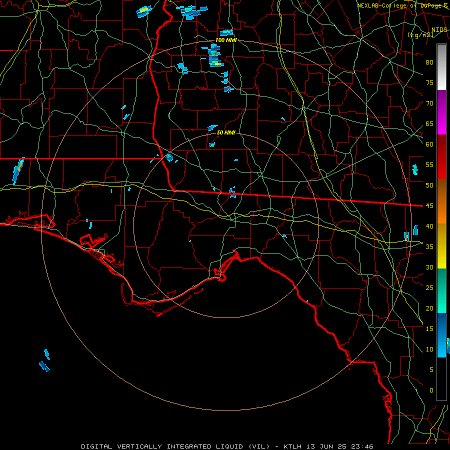Image resolution: width=450 pixels, height=450 pixels.
Task: Pick the red segment of the color bar
Action: pyautogui.click(x=441, y=157)
